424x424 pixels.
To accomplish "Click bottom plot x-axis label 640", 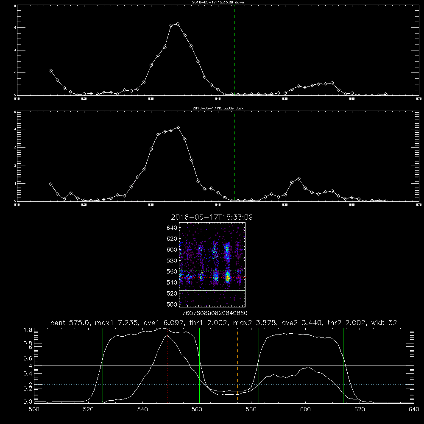I will tap(414, 410).
